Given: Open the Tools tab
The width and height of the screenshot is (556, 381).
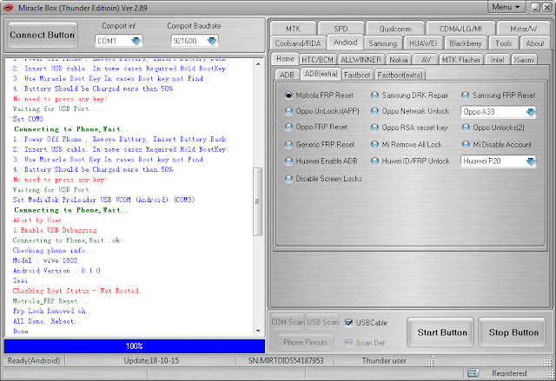Looking at the screenshot, I should coord(504,43).
